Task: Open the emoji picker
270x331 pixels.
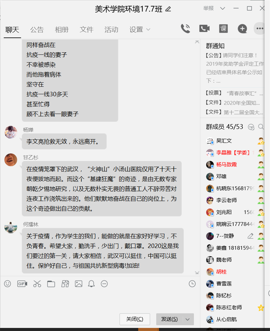Action: click(x=7, y=284)
